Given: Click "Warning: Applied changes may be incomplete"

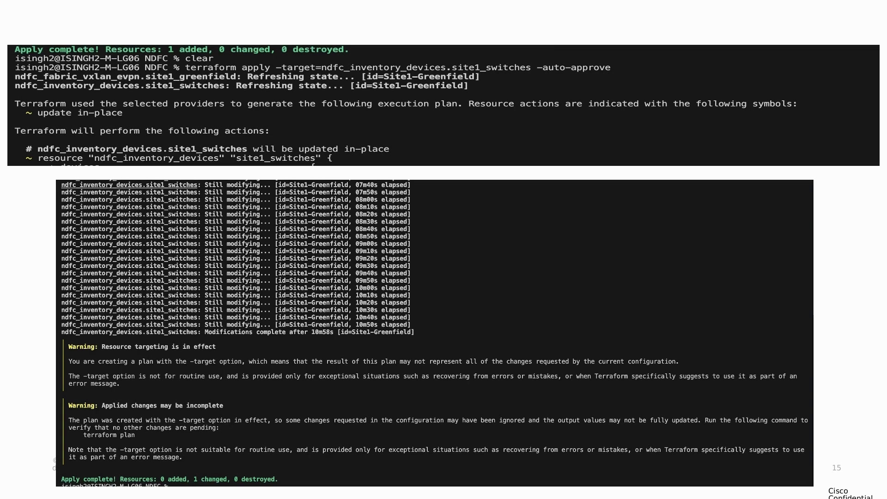Looking at the screenshot, I should coord(146,406).
